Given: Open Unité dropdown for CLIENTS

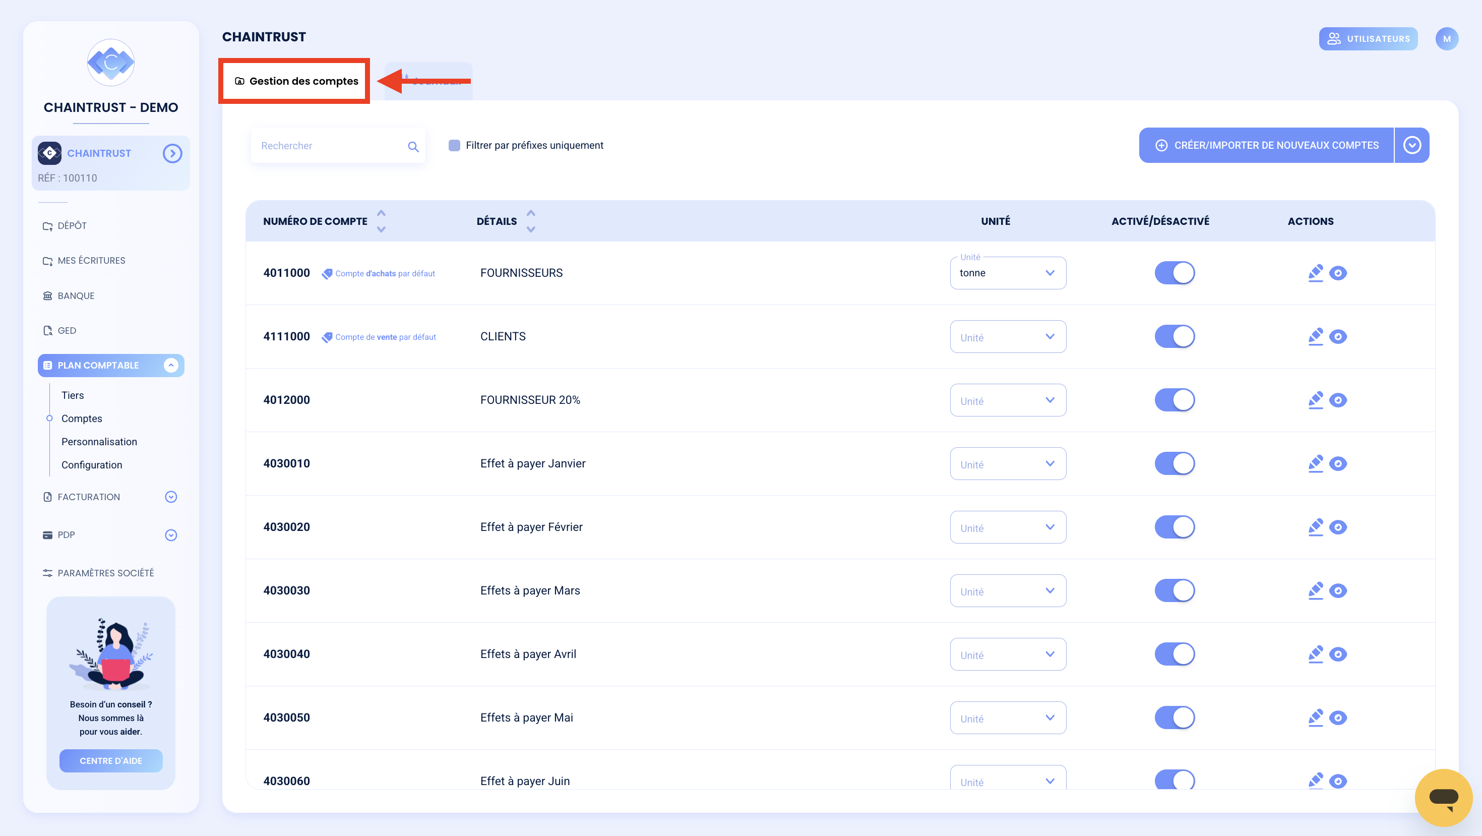Looking at the screenshot, I should (1008, 337).
